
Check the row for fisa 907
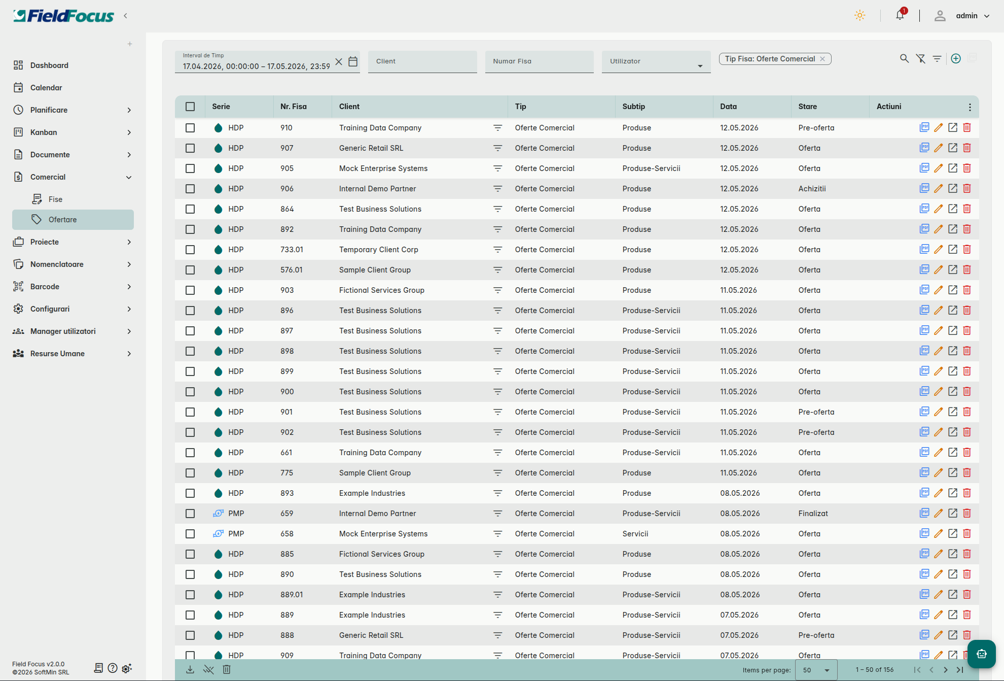click(190, 148)
